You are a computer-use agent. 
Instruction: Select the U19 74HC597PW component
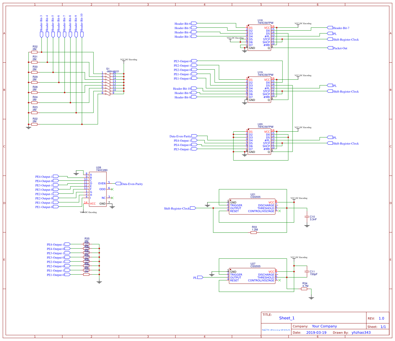pos(259,90)
